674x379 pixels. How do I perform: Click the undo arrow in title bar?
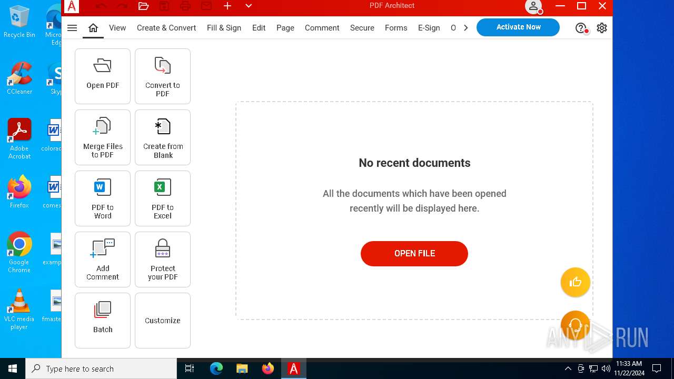[x=101, y=6]
